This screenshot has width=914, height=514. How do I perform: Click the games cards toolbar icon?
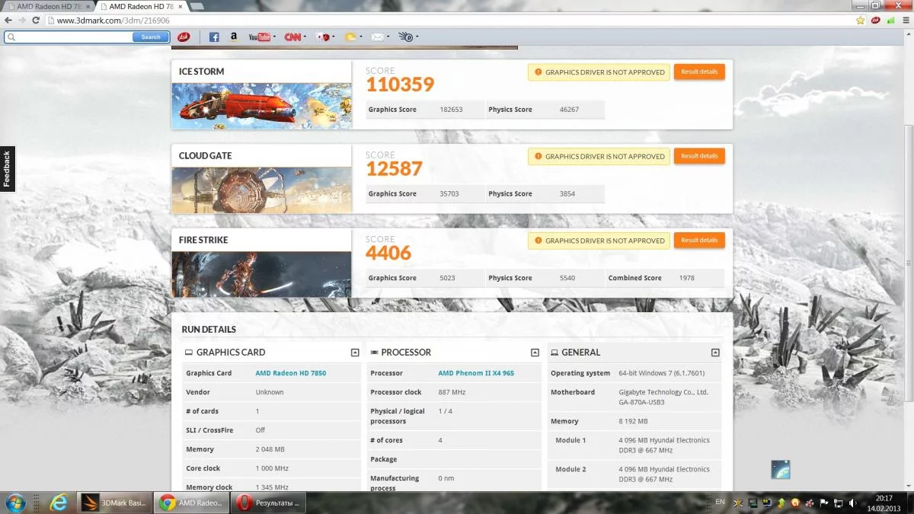point(322,37)
